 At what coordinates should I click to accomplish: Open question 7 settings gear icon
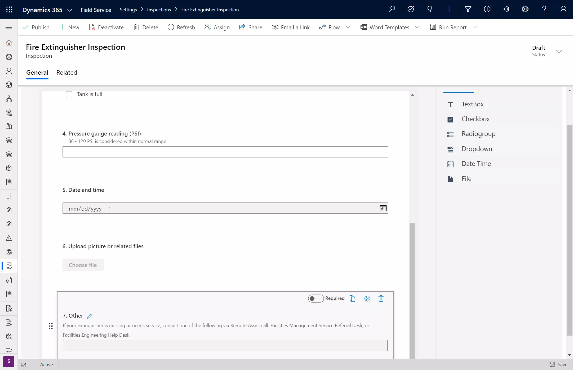367,299
